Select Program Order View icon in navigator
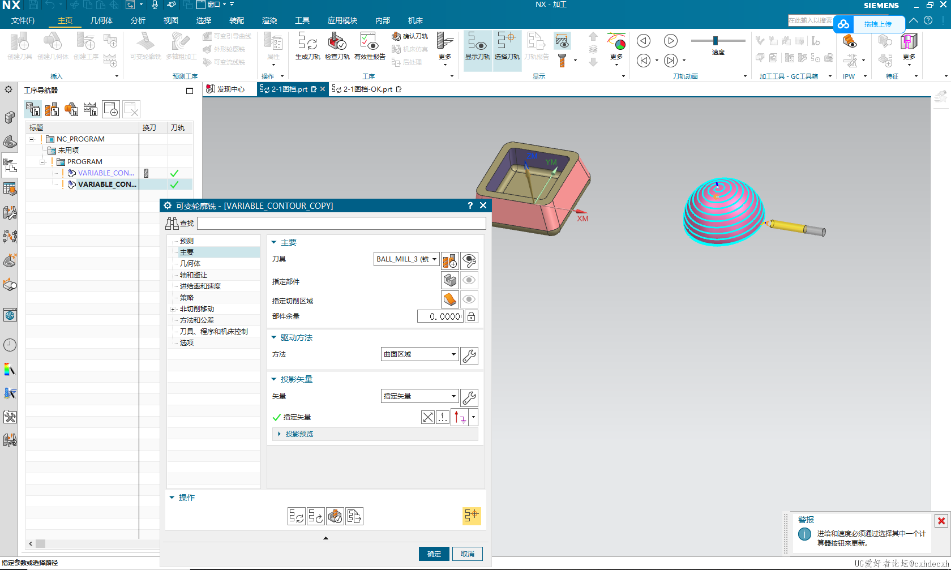Image resolution: width=951 pixels, height=570 pixels. coord(33,109)
